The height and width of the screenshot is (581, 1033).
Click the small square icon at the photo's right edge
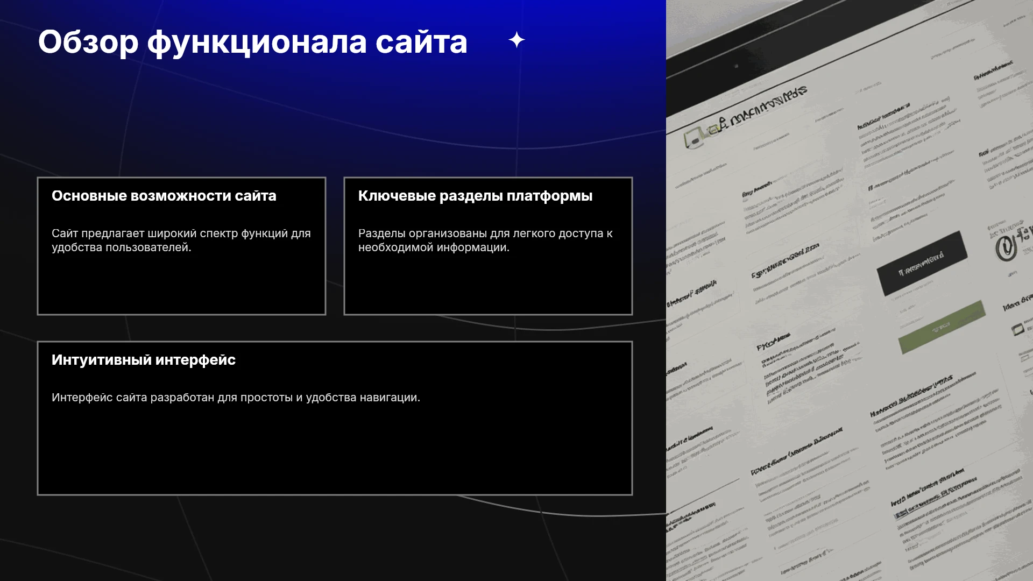click(1017, 329)
